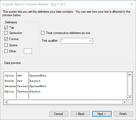
Task: Close the Convert Text to Columns wizard
Action: click(x=132, y=4)
